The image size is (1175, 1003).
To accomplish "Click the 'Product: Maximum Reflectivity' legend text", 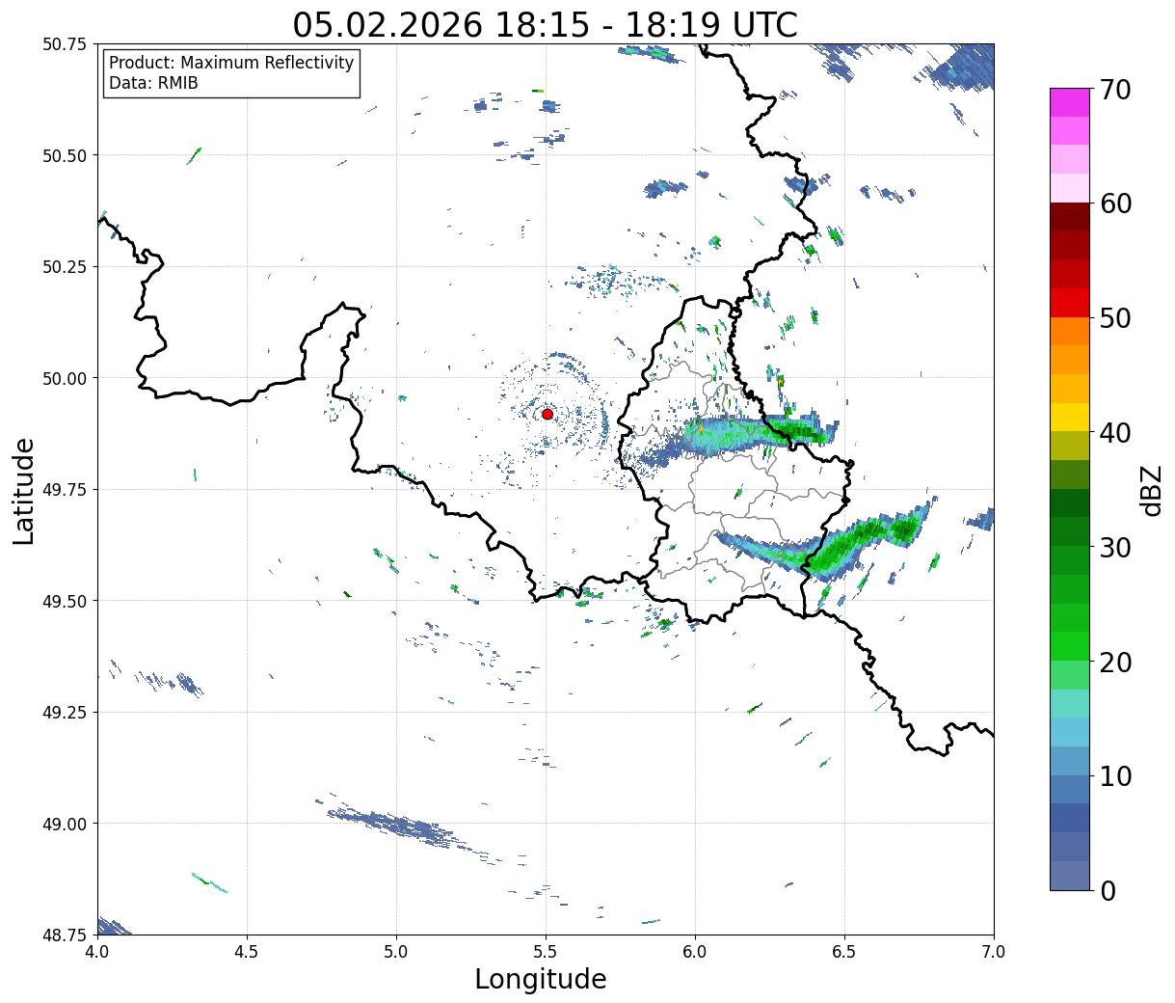I will pyautogui.click(x=231, y=63).
